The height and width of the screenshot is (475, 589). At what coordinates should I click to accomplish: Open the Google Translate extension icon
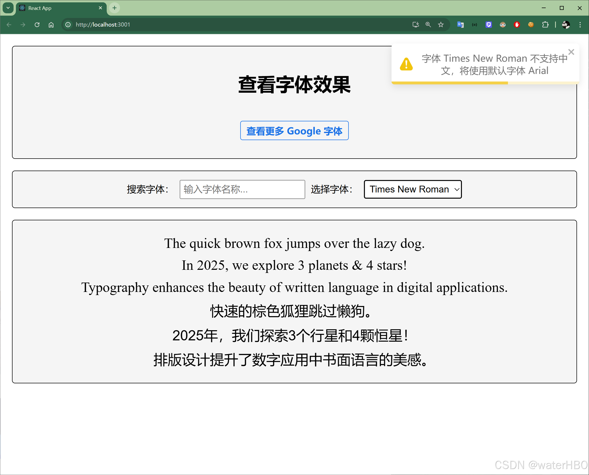click(x=460, y=25)
